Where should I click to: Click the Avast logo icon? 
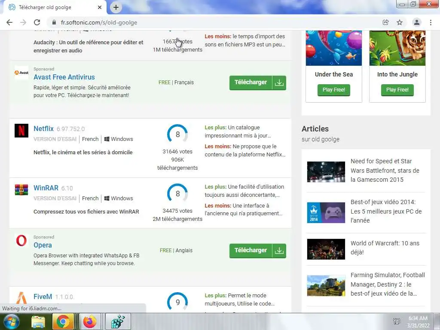click(21, 73)
